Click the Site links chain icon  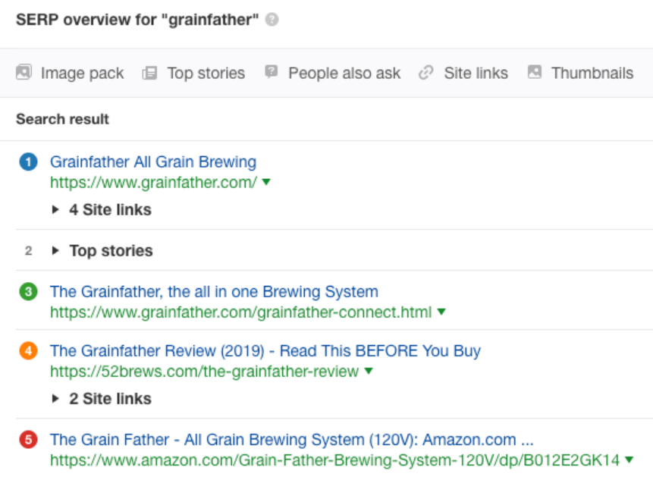[426, 73]
